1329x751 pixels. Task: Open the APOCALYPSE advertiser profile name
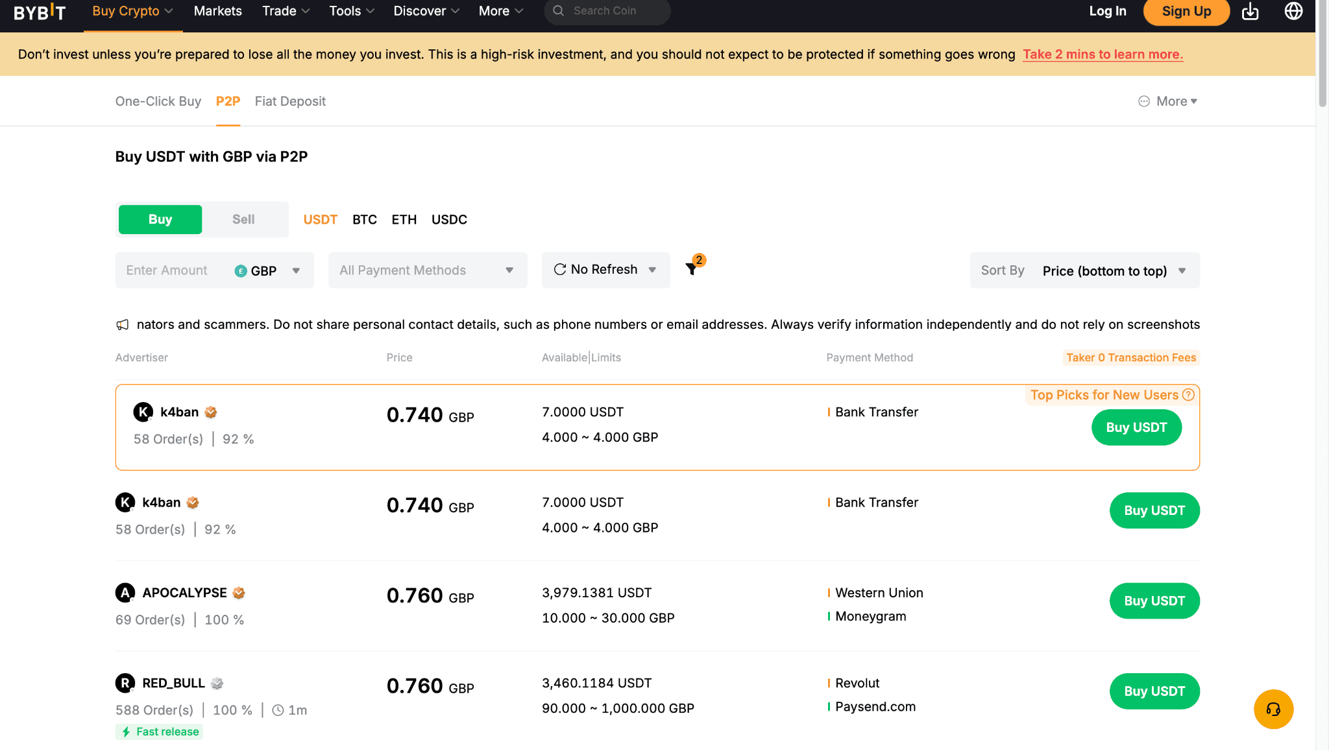tap(184, 593)
